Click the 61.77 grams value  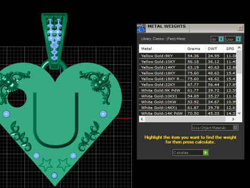(193, 90)
